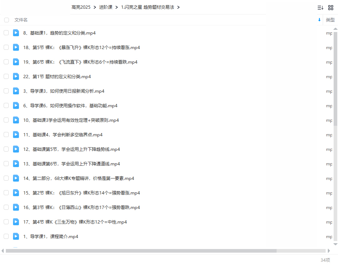
Task: Navigate to 高亮2025 breadcrumb folder
Action: click(x=81, y=7)
